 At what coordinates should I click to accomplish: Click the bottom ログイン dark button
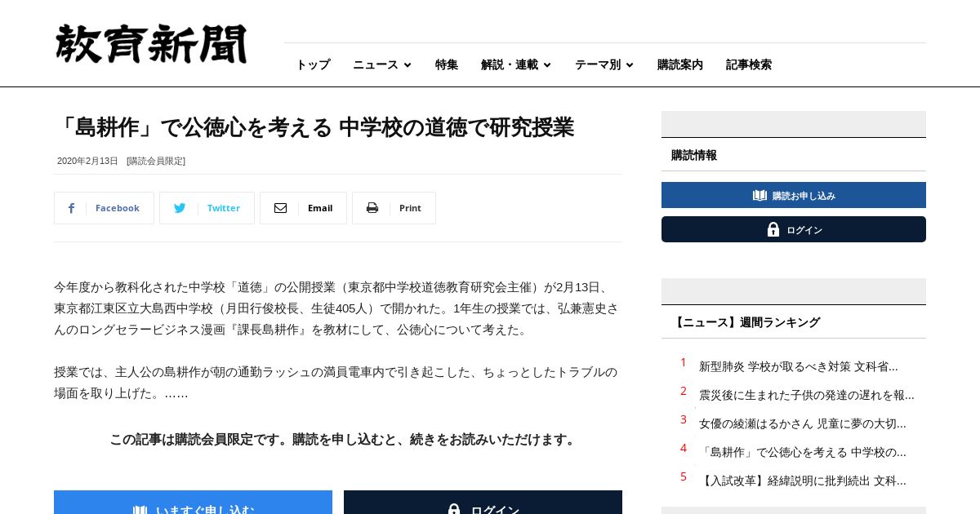483,503
